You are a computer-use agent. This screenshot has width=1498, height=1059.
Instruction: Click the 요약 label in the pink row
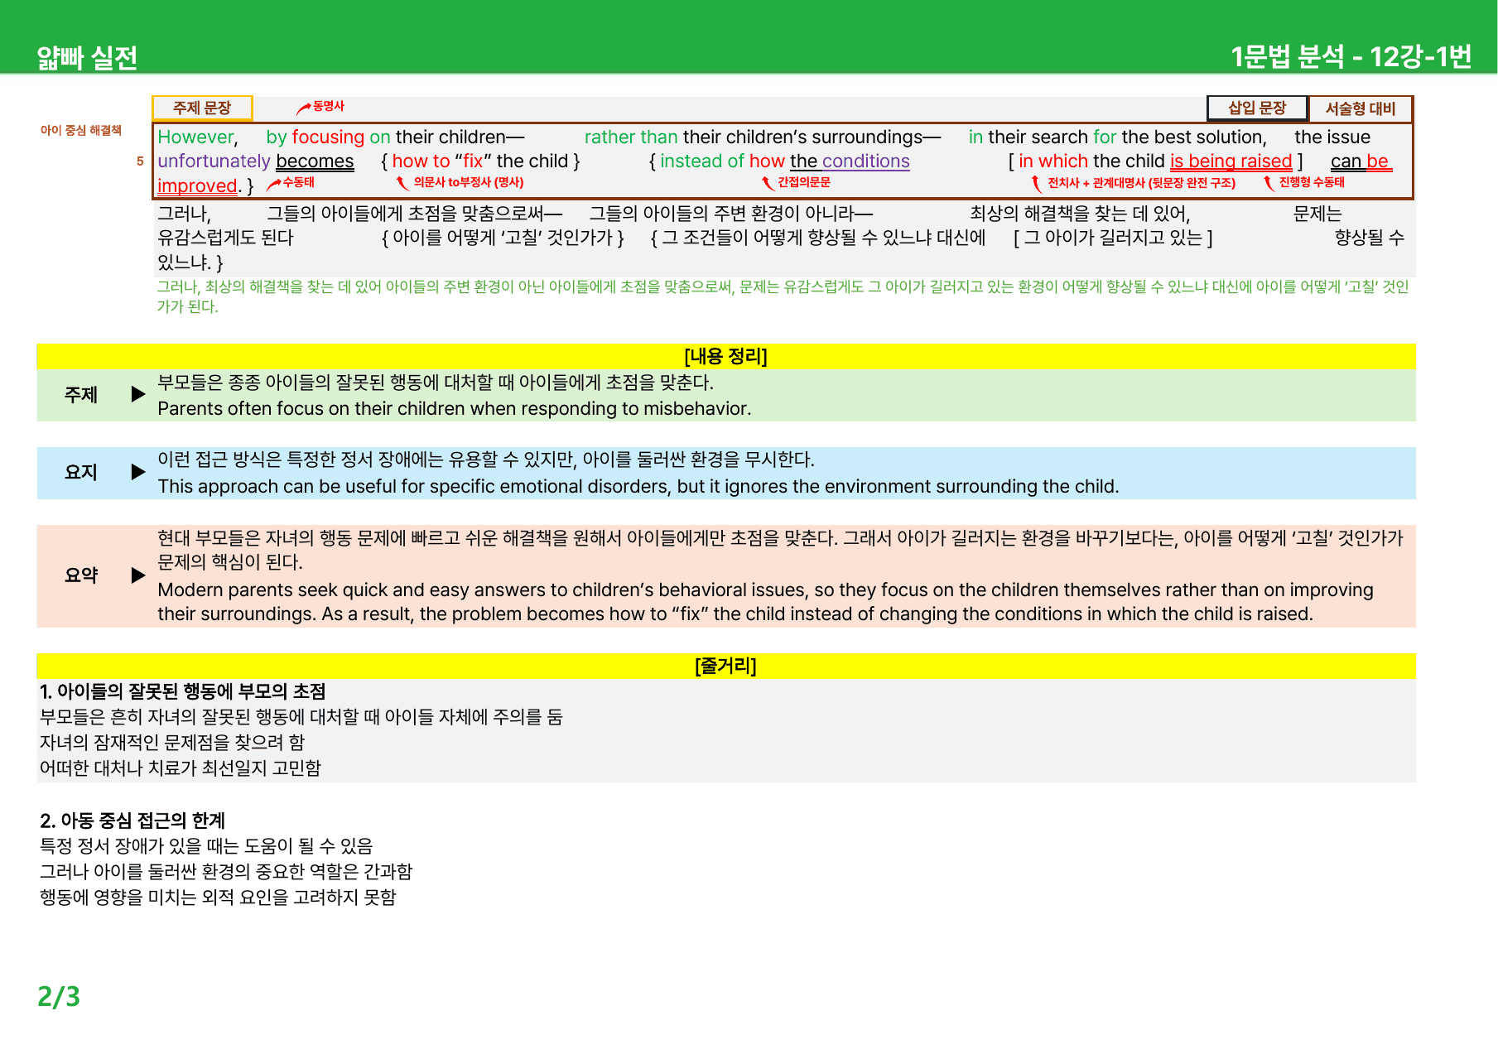pos(81,575)
